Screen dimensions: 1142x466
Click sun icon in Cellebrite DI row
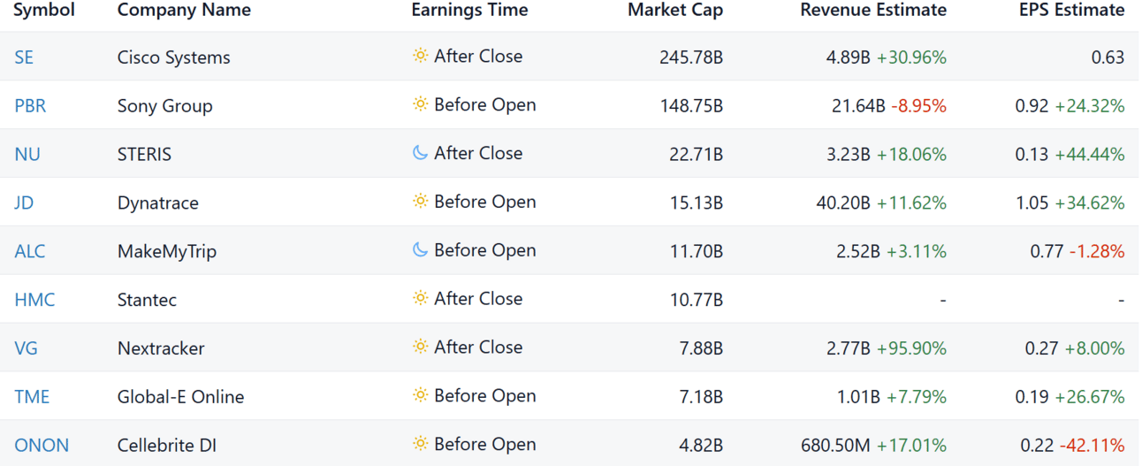[x=420, y=444]
